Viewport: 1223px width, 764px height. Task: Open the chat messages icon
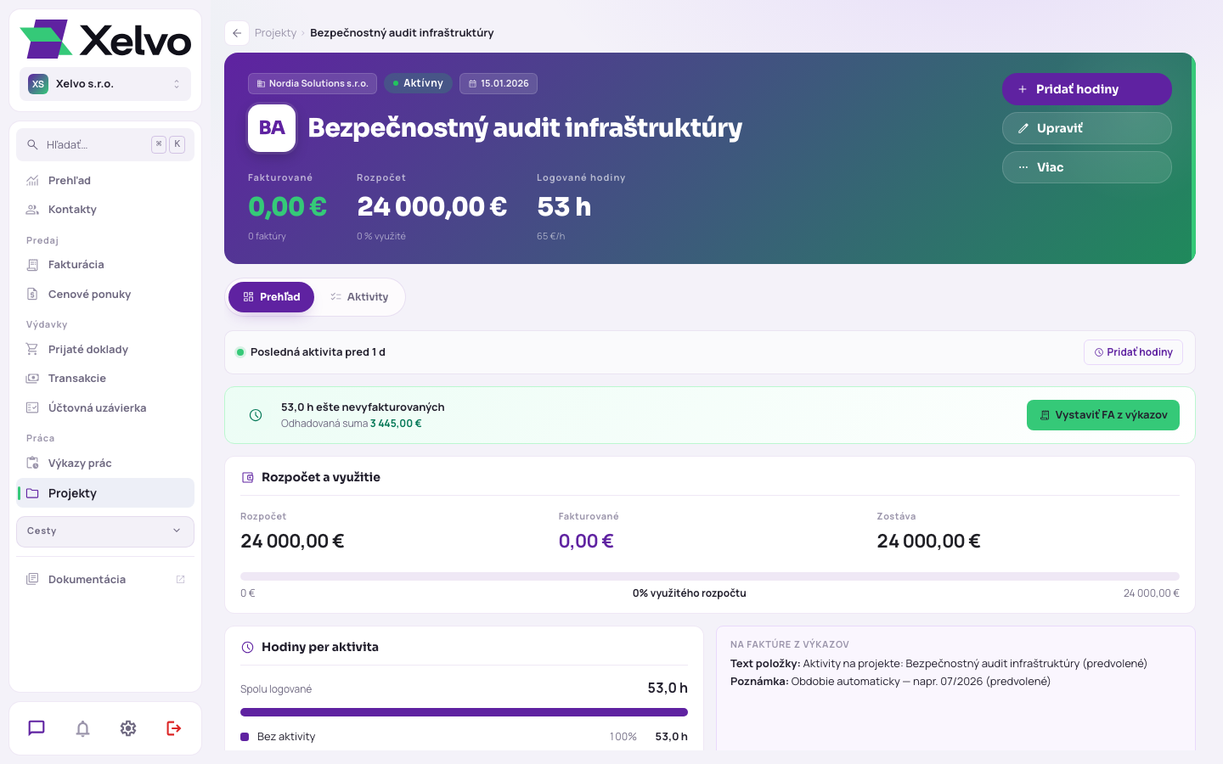(x=37, y=728)
